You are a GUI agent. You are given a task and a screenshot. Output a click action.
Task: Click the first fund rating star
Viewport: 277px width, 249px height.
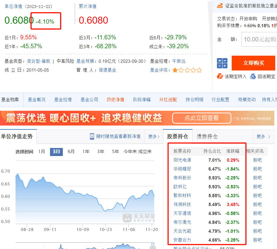pos(175,70)
